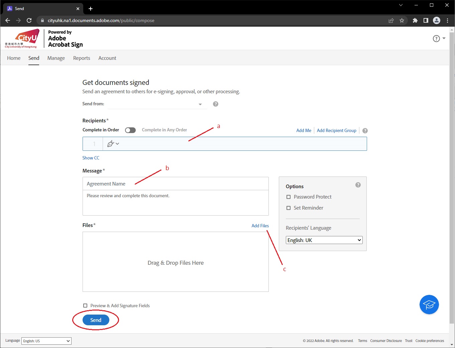Click the Agreement Name input field
This screenshot has width=455, height=348.
176,184
